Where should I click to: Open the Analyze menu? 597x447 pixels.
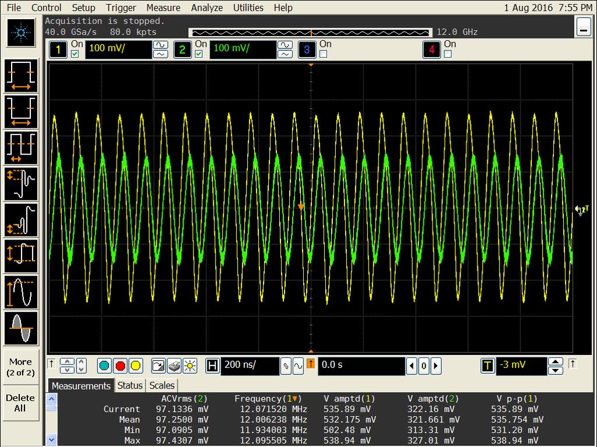[207, 8]
